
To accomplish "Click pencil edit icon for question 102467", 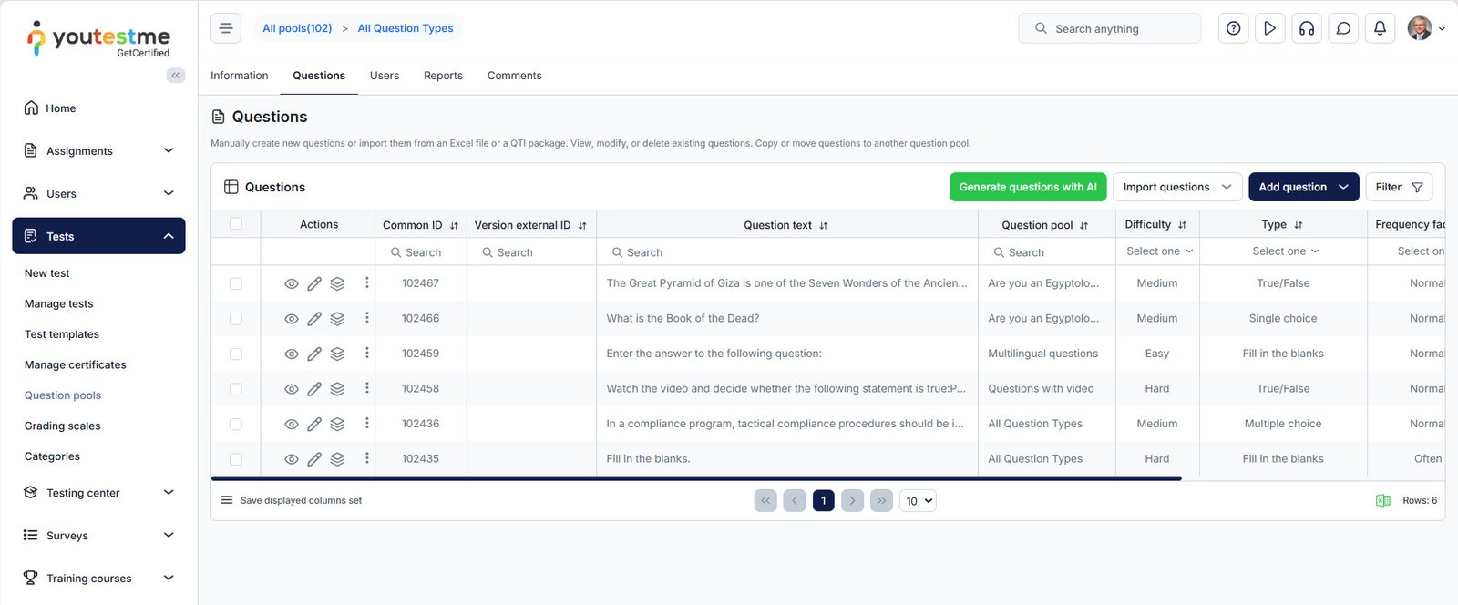I will pos(314,283).
